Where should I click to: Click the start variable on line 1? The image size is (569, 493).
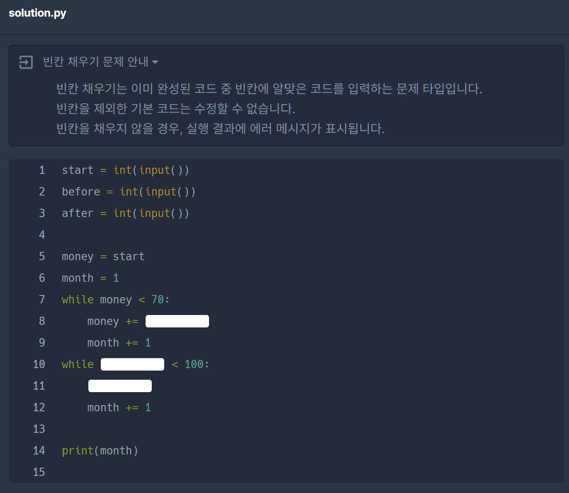coord(77,170)
